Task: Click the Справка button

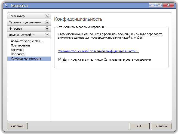Action: pos(17,126)
